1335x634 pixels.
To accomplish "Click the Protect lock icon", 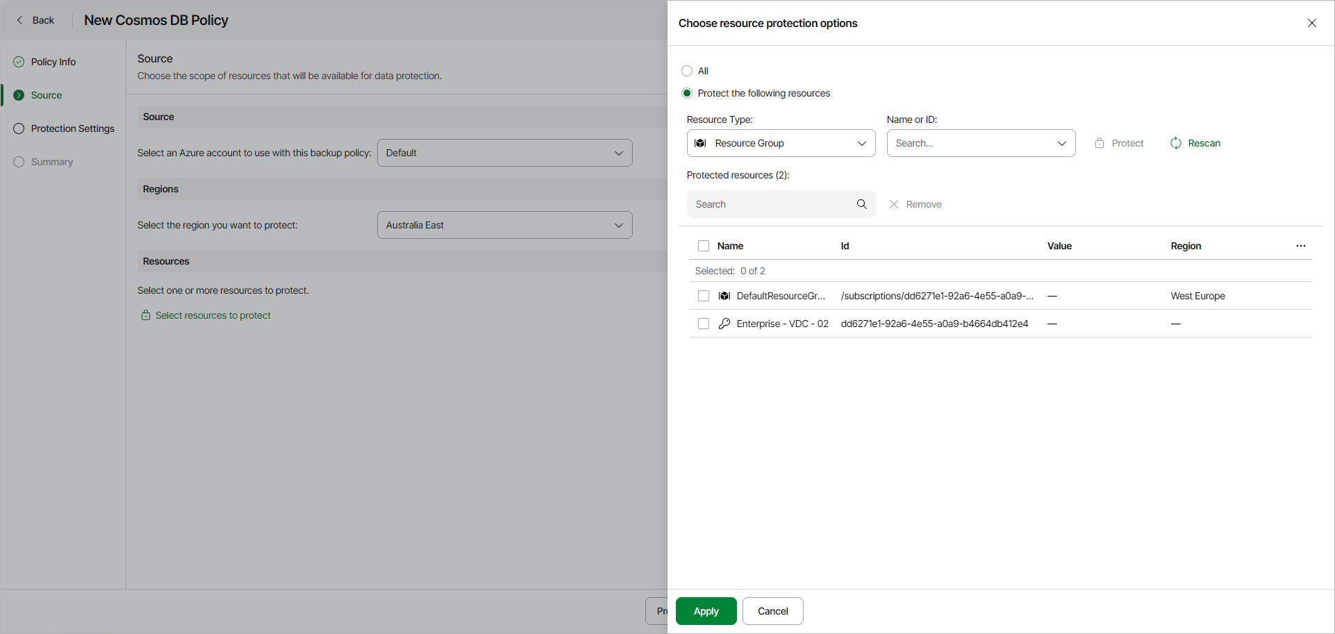I will pos(1100,143).
